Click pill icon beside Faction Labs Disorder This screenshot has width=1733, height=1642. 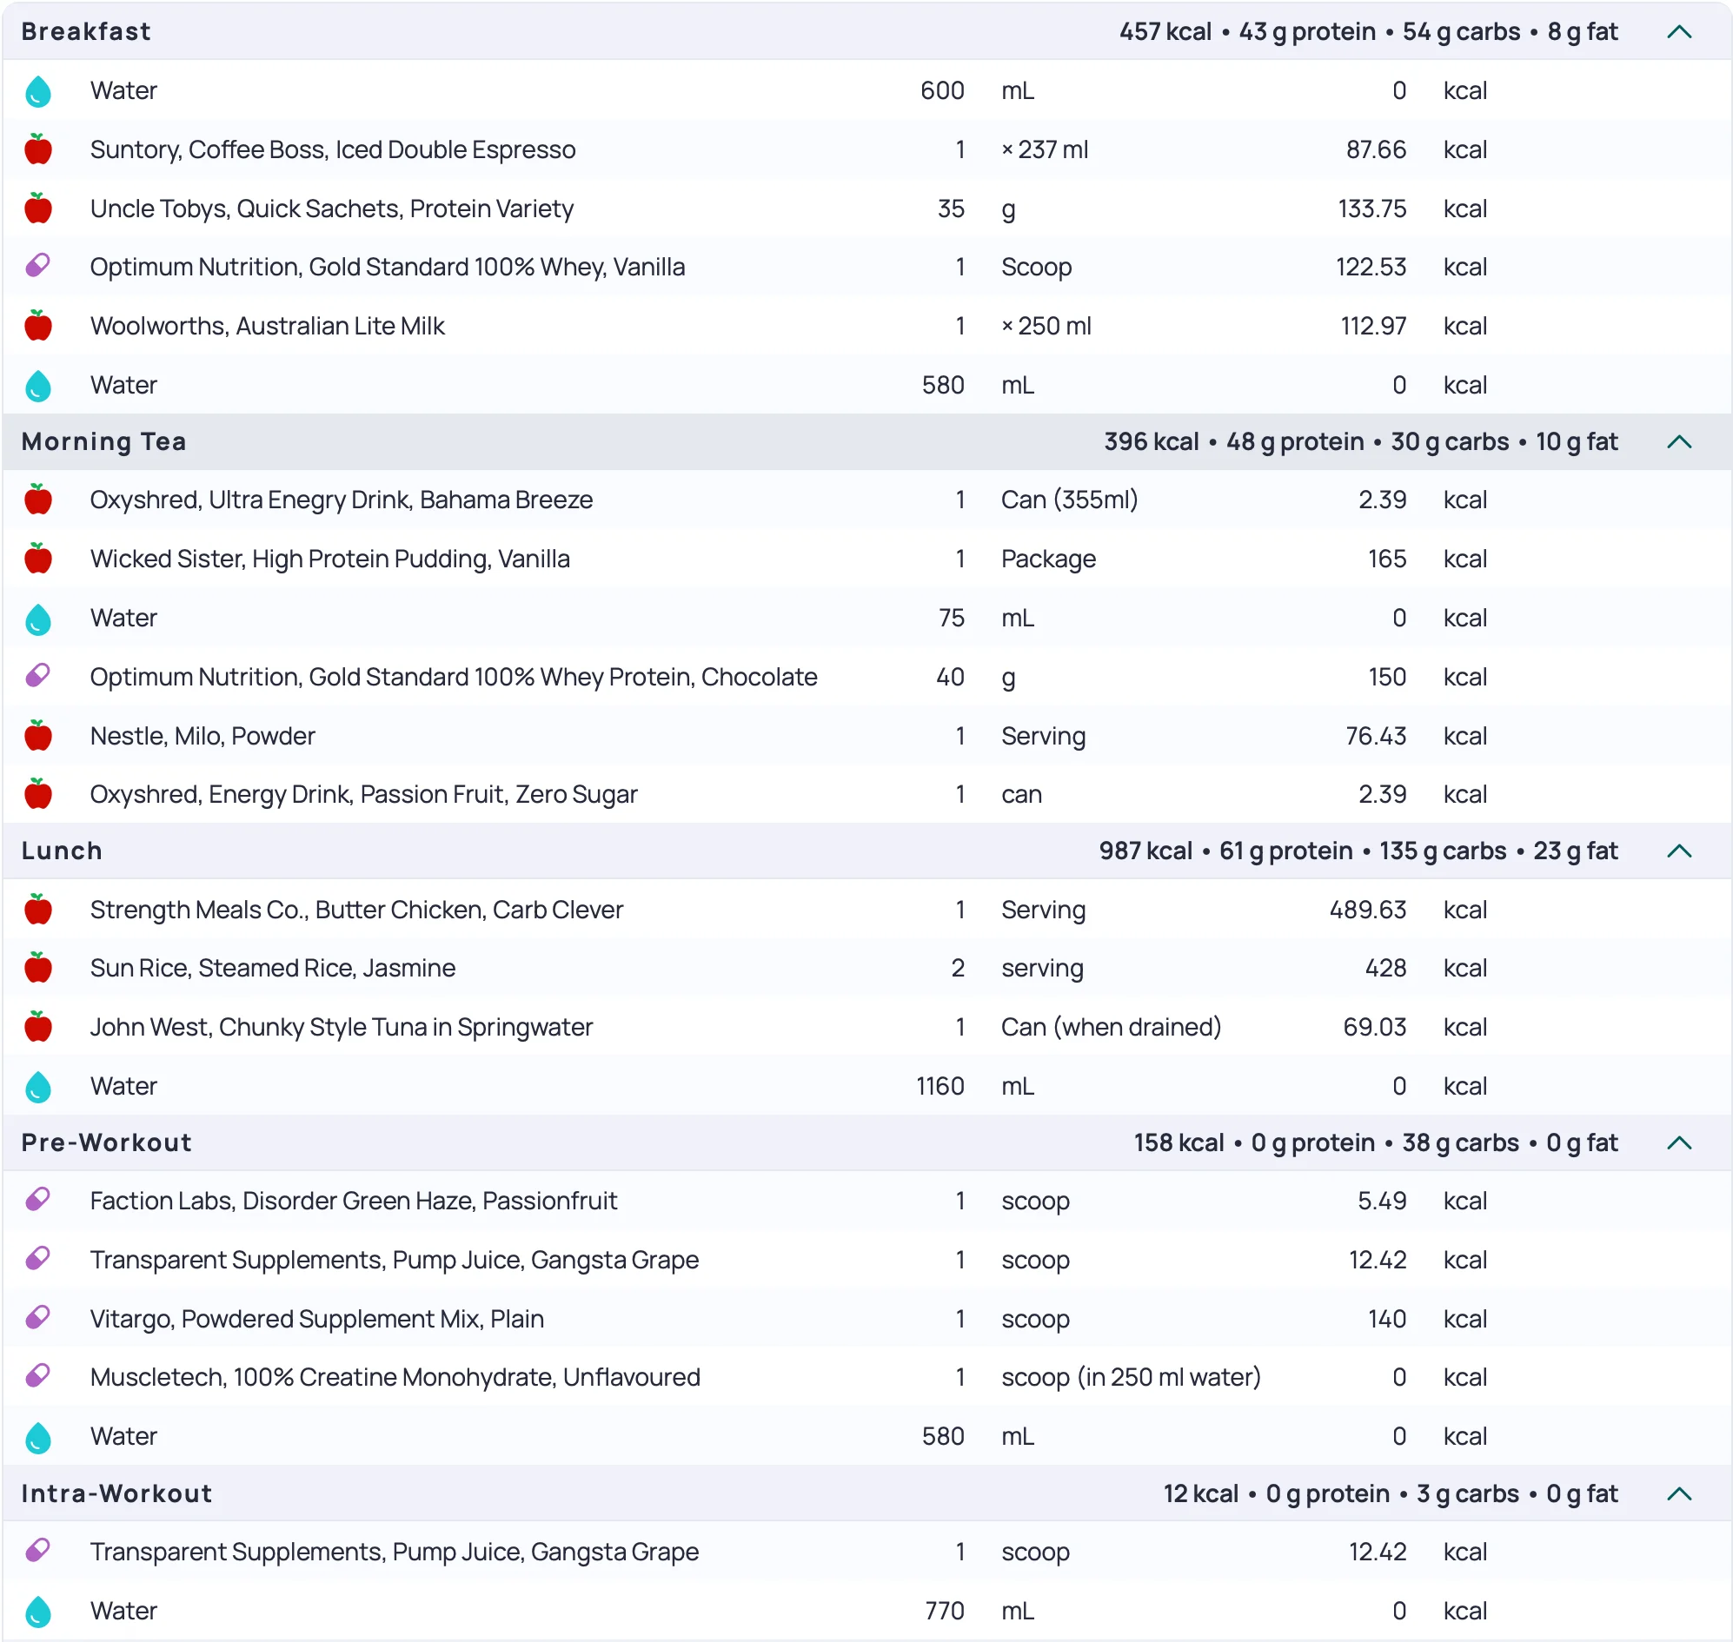pyautogui.click(x=37, y=1200)
